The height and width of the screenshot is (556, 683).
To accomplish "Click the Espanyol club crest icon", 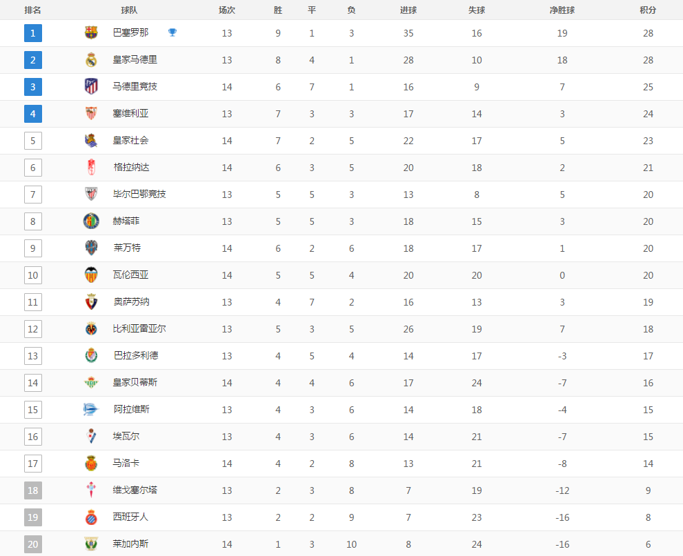I will [x=91, y=517].
